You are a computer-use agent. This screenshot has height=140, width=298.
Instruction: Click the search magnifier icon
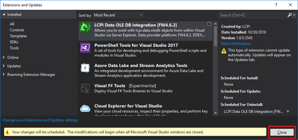point(290,15)
